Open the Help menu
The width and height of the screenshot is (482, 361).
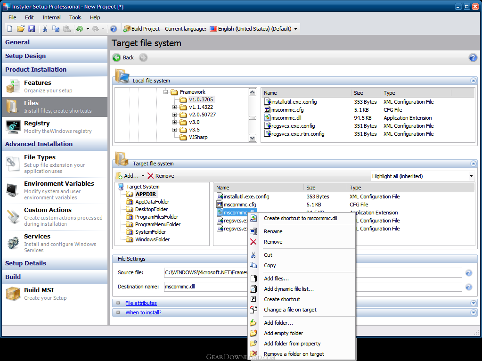pyautogui.click(x=95, y=17)
